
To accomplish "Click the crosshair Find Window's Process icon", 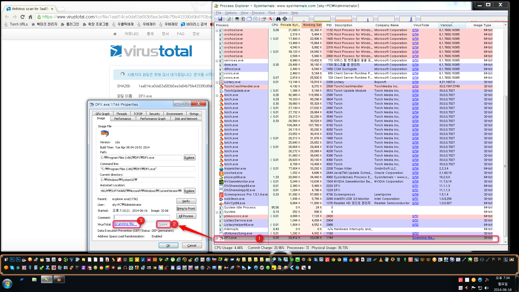I will tap(285, 19).
